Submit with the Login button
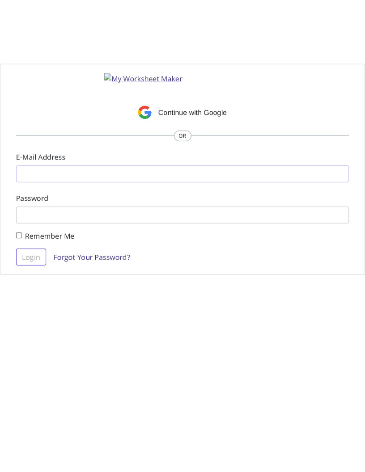This screenshot has height=472, width=365. click(31, 257)
